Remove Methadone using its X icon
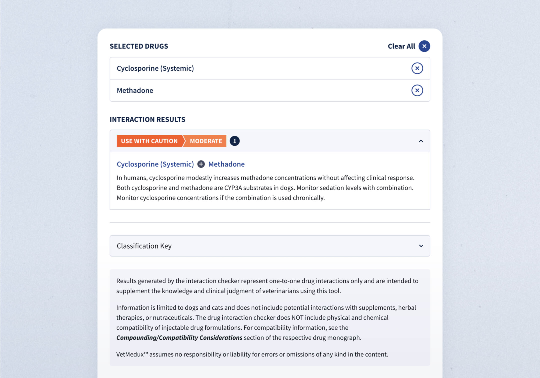This screenshot has width=540, height=378. (417, 90)
